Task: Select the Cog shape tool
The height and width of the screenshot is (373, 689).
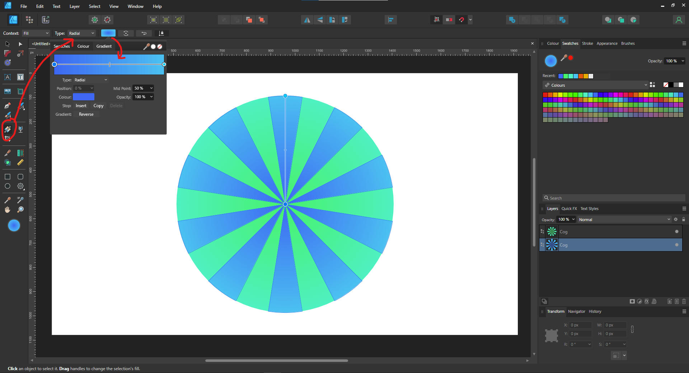Action: pyautogui.click(x=20, y=186)
